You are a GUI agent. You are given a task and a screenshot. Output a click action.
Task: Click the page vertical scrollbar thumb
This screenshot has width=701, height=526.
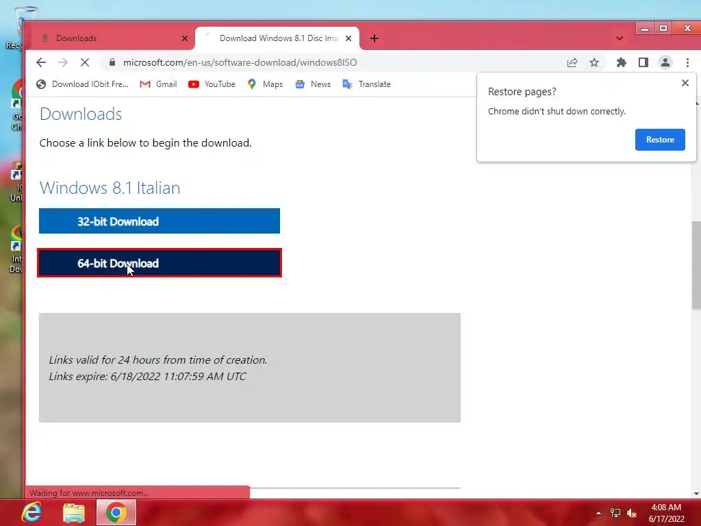click(696, 265)
